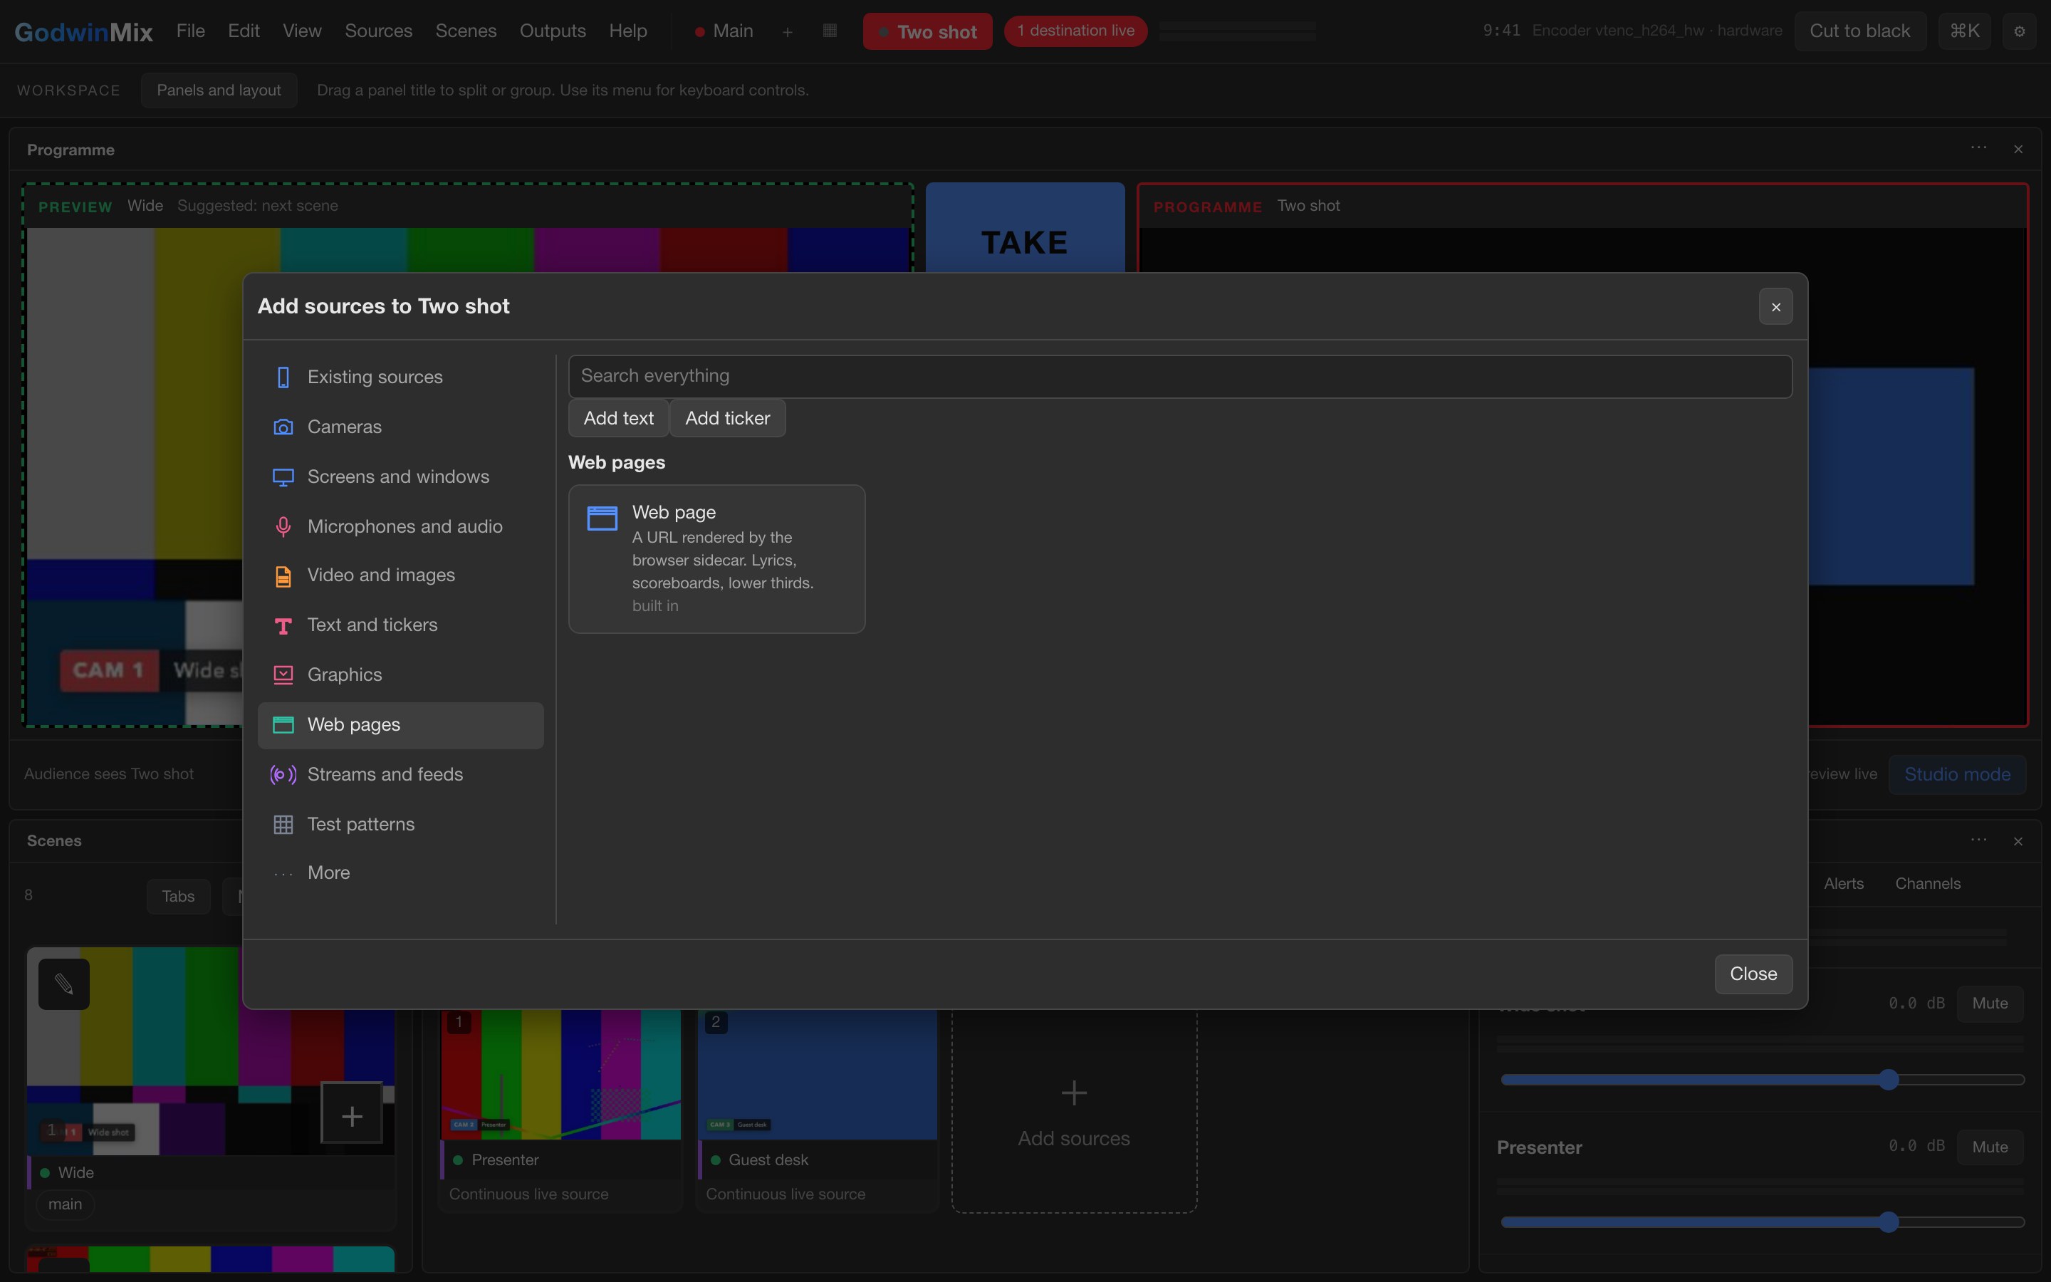Open the File menu
Viewport: 2051px width, 1282px height.
[191, 31]
